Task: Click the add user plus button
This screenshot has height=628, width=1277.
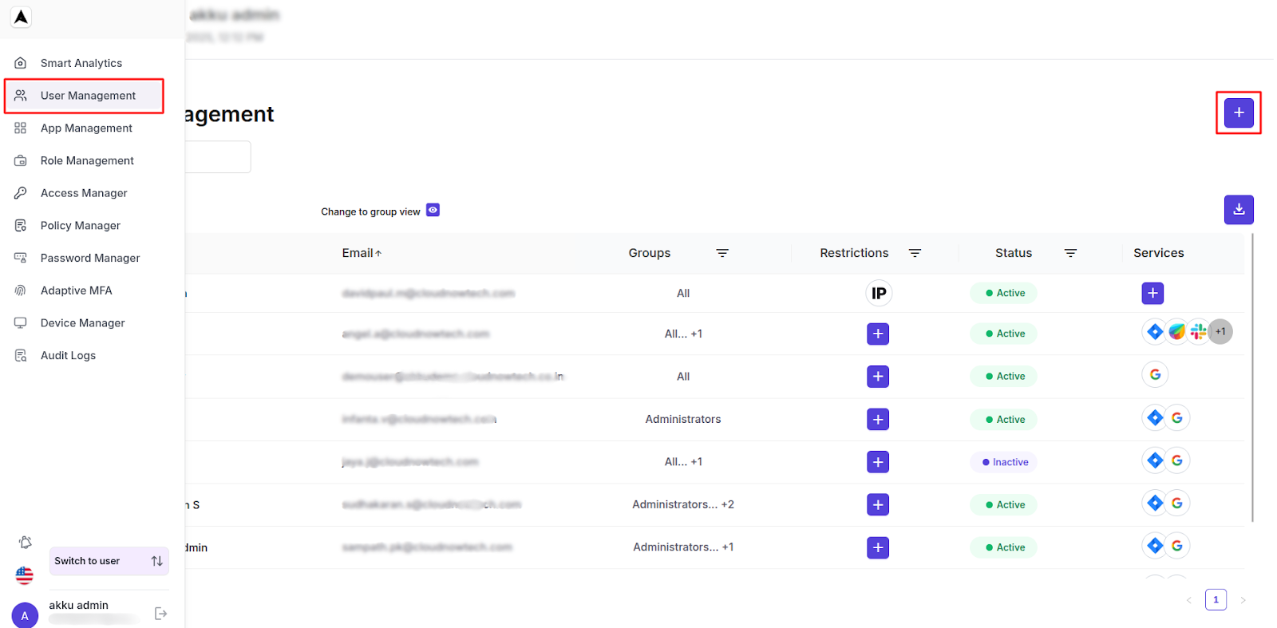Action: 1239,113
